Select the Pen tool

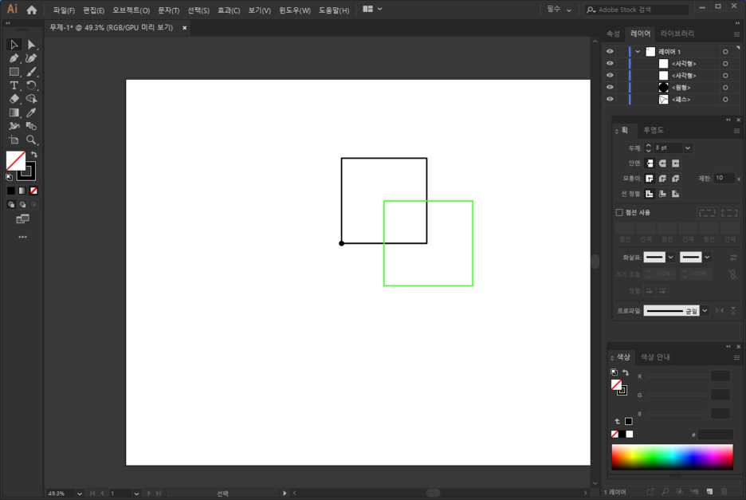[14, 58]
